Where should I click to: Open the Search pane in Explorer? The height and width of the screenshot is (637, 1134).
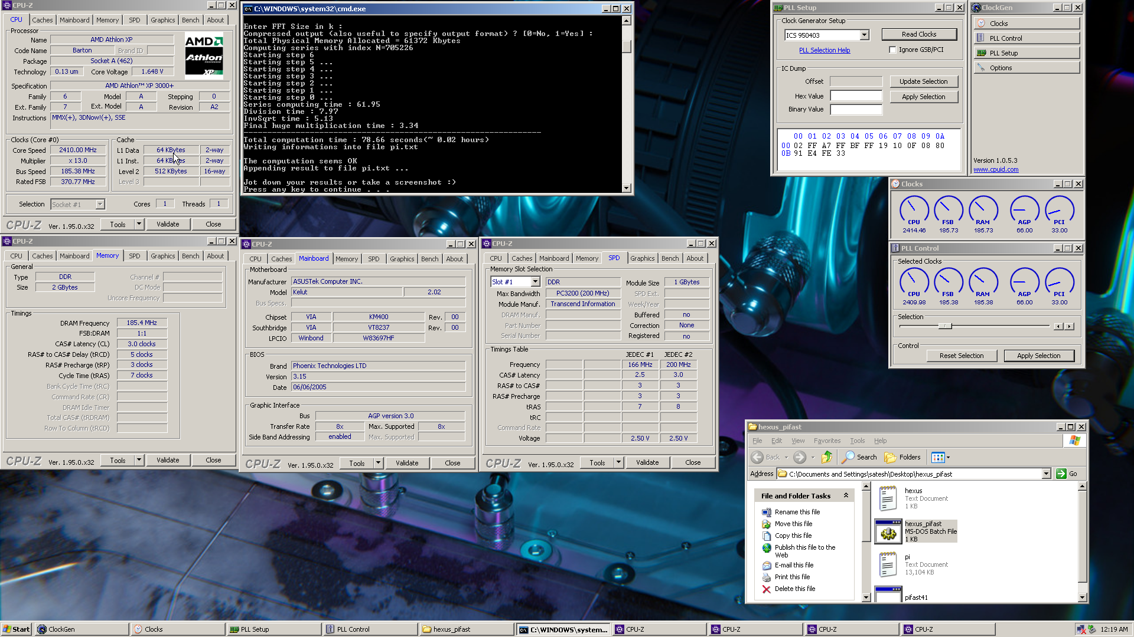pyautogui.click(x=860, y=457)
